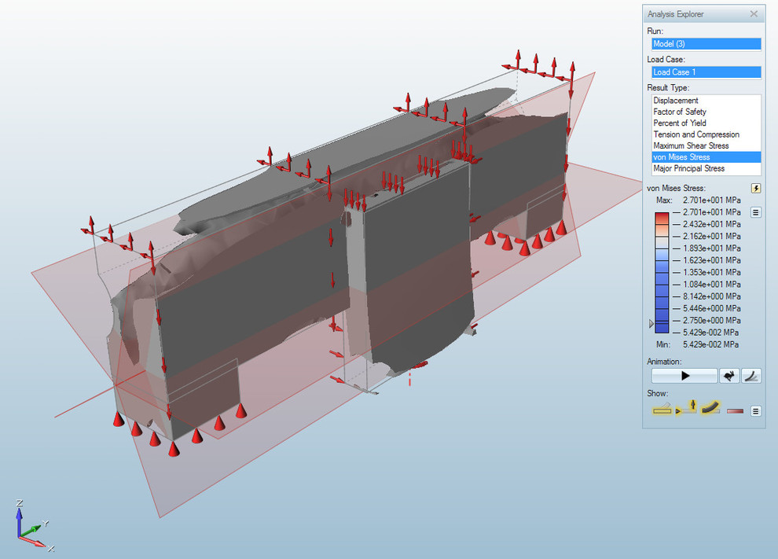Open the Run dropdown showing Model (3)
This screenshot has width=778, height=559.
[x=706, y=44]
